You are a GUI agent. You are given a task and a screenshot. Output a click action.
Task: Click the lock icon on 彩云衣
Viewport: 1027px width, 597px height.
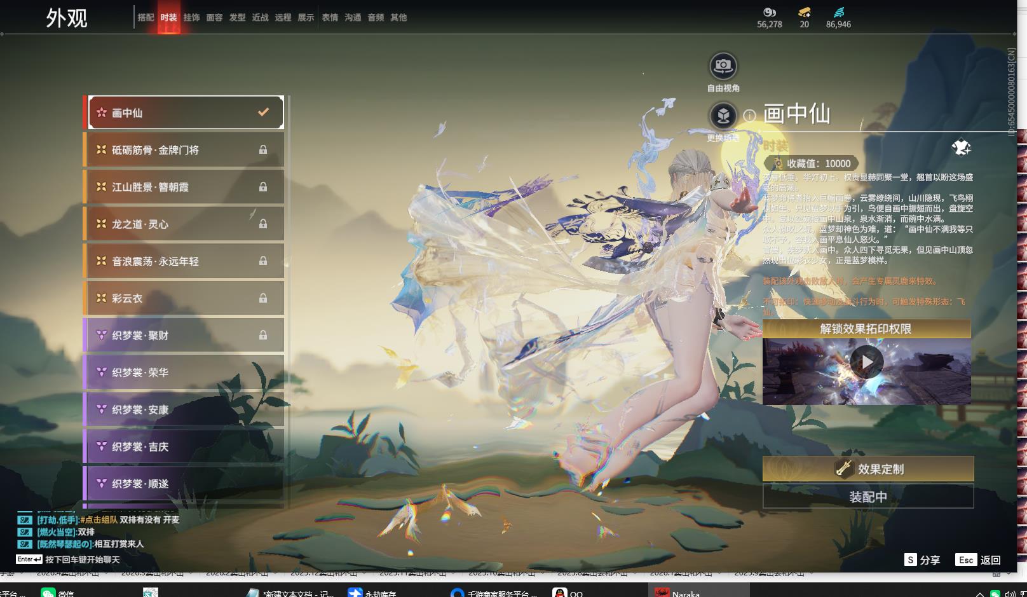coord(263,298)
